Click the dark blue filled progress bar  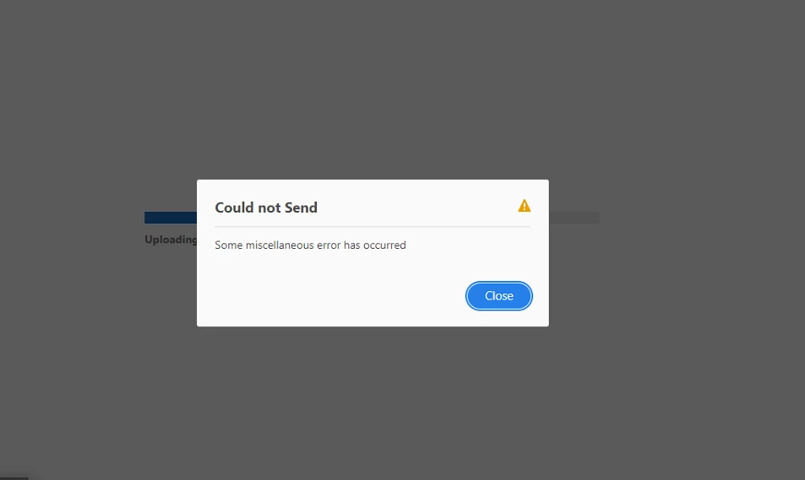pyautogui.click(x=171, y=218)
